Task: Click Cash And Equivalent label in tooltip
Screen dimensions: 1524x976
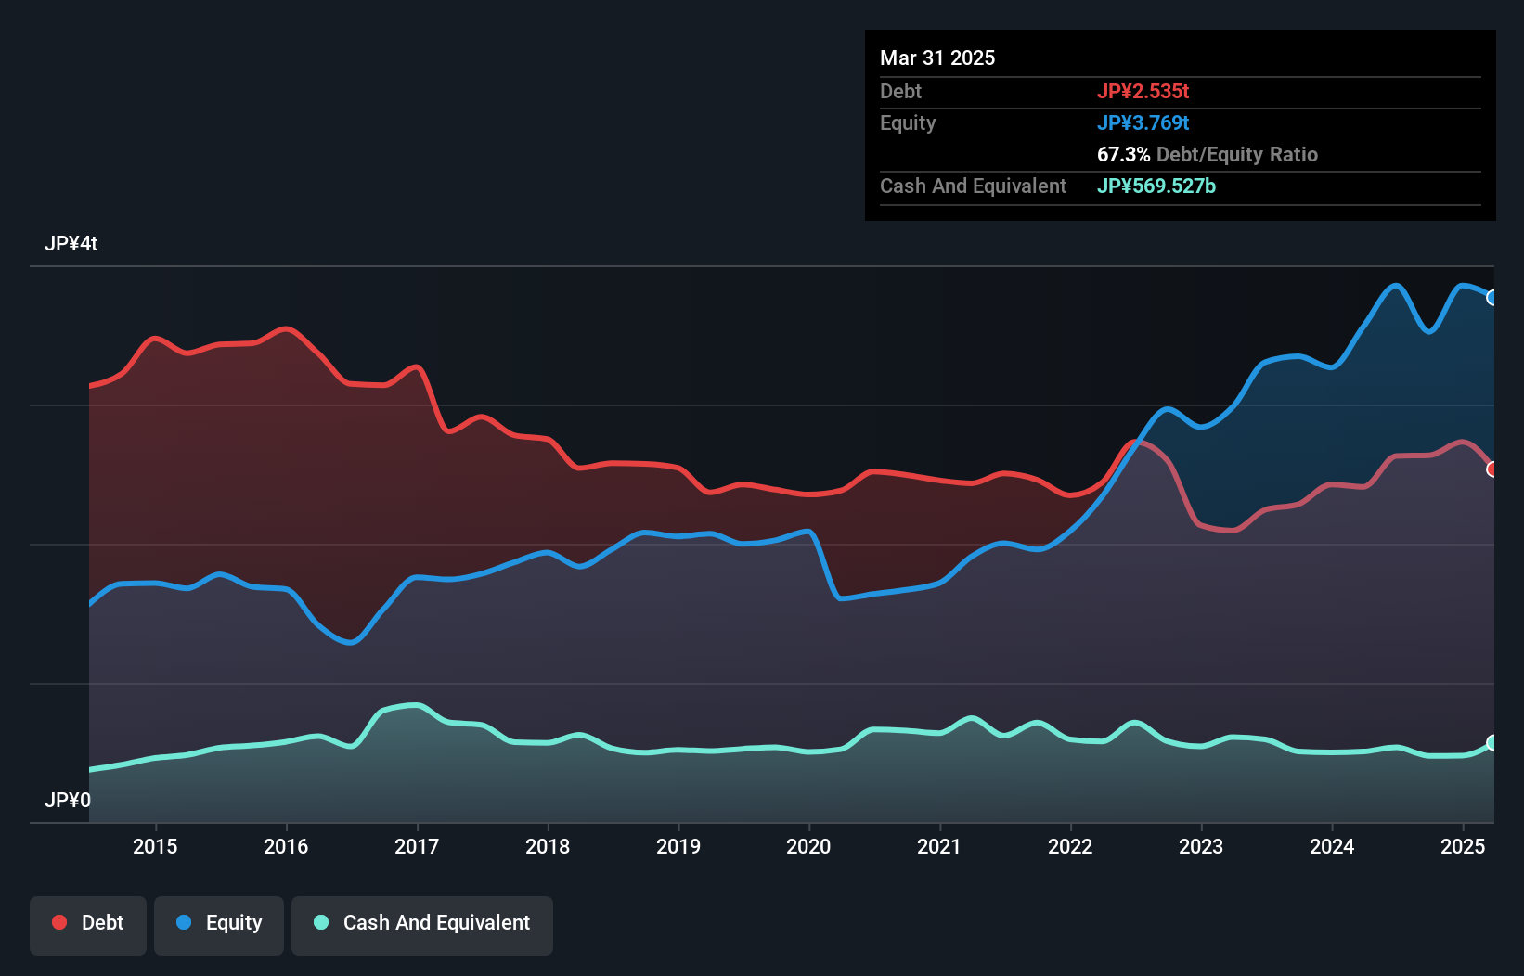Action: point(973,186)
